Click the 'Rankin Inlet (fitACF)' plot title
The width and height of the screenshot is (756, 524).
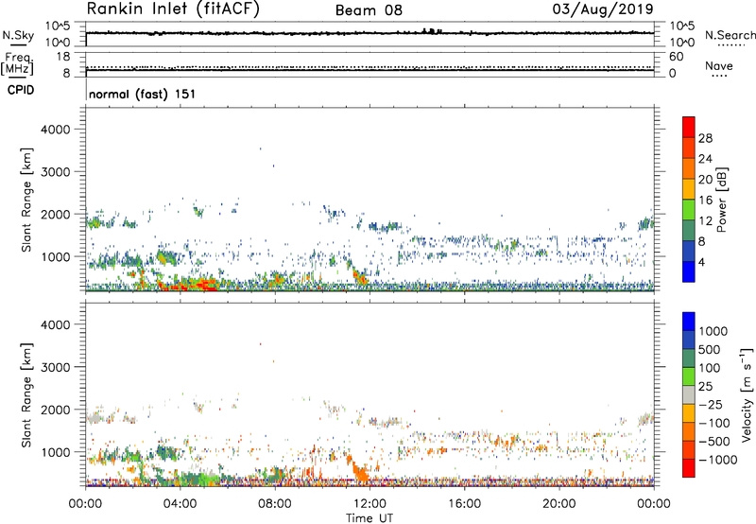[x=173, y=9]
